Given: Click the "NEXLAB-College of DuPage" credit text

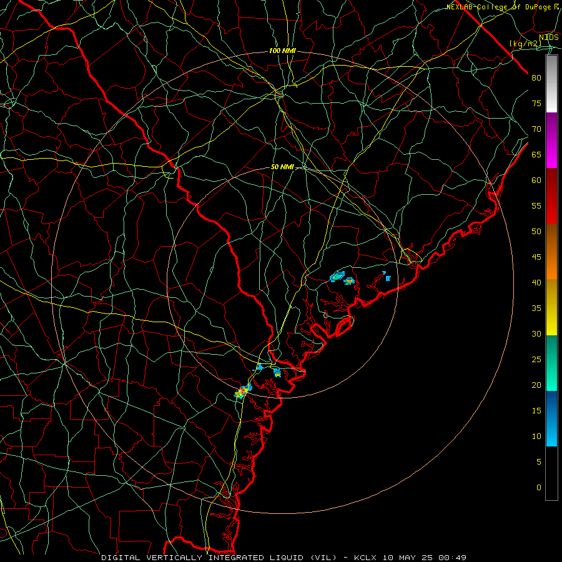Looking at the screenshot, I should click(498, 7).
